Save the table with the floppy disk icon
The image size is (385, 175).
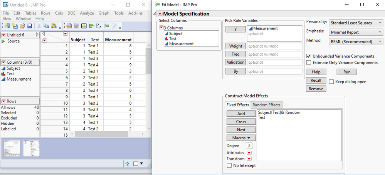[30, 26]
